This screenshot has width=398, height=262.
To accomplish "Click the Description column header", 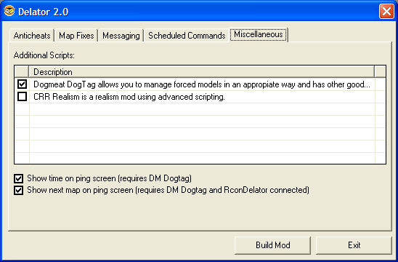I will [202, 72].
